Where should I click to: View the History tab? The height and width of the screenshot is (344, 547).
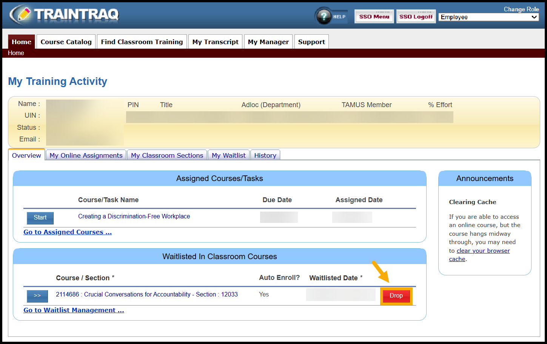265,155
